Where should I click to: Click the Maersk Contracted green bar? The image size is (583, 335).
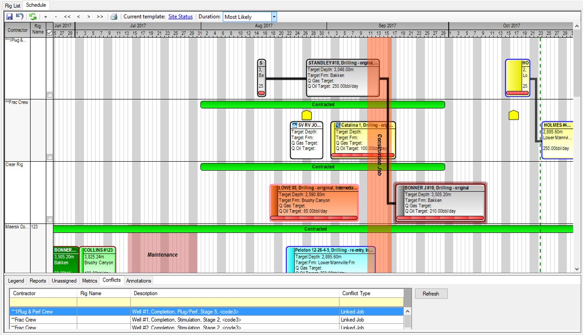313,229
